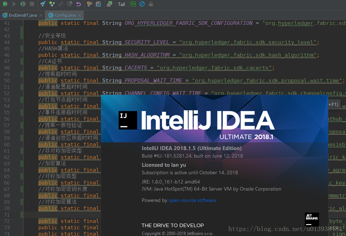This screenshot has width=346, height=236.
Task: Close the Config.java tab
Action: pyautogui.click(x=80, y=15)
